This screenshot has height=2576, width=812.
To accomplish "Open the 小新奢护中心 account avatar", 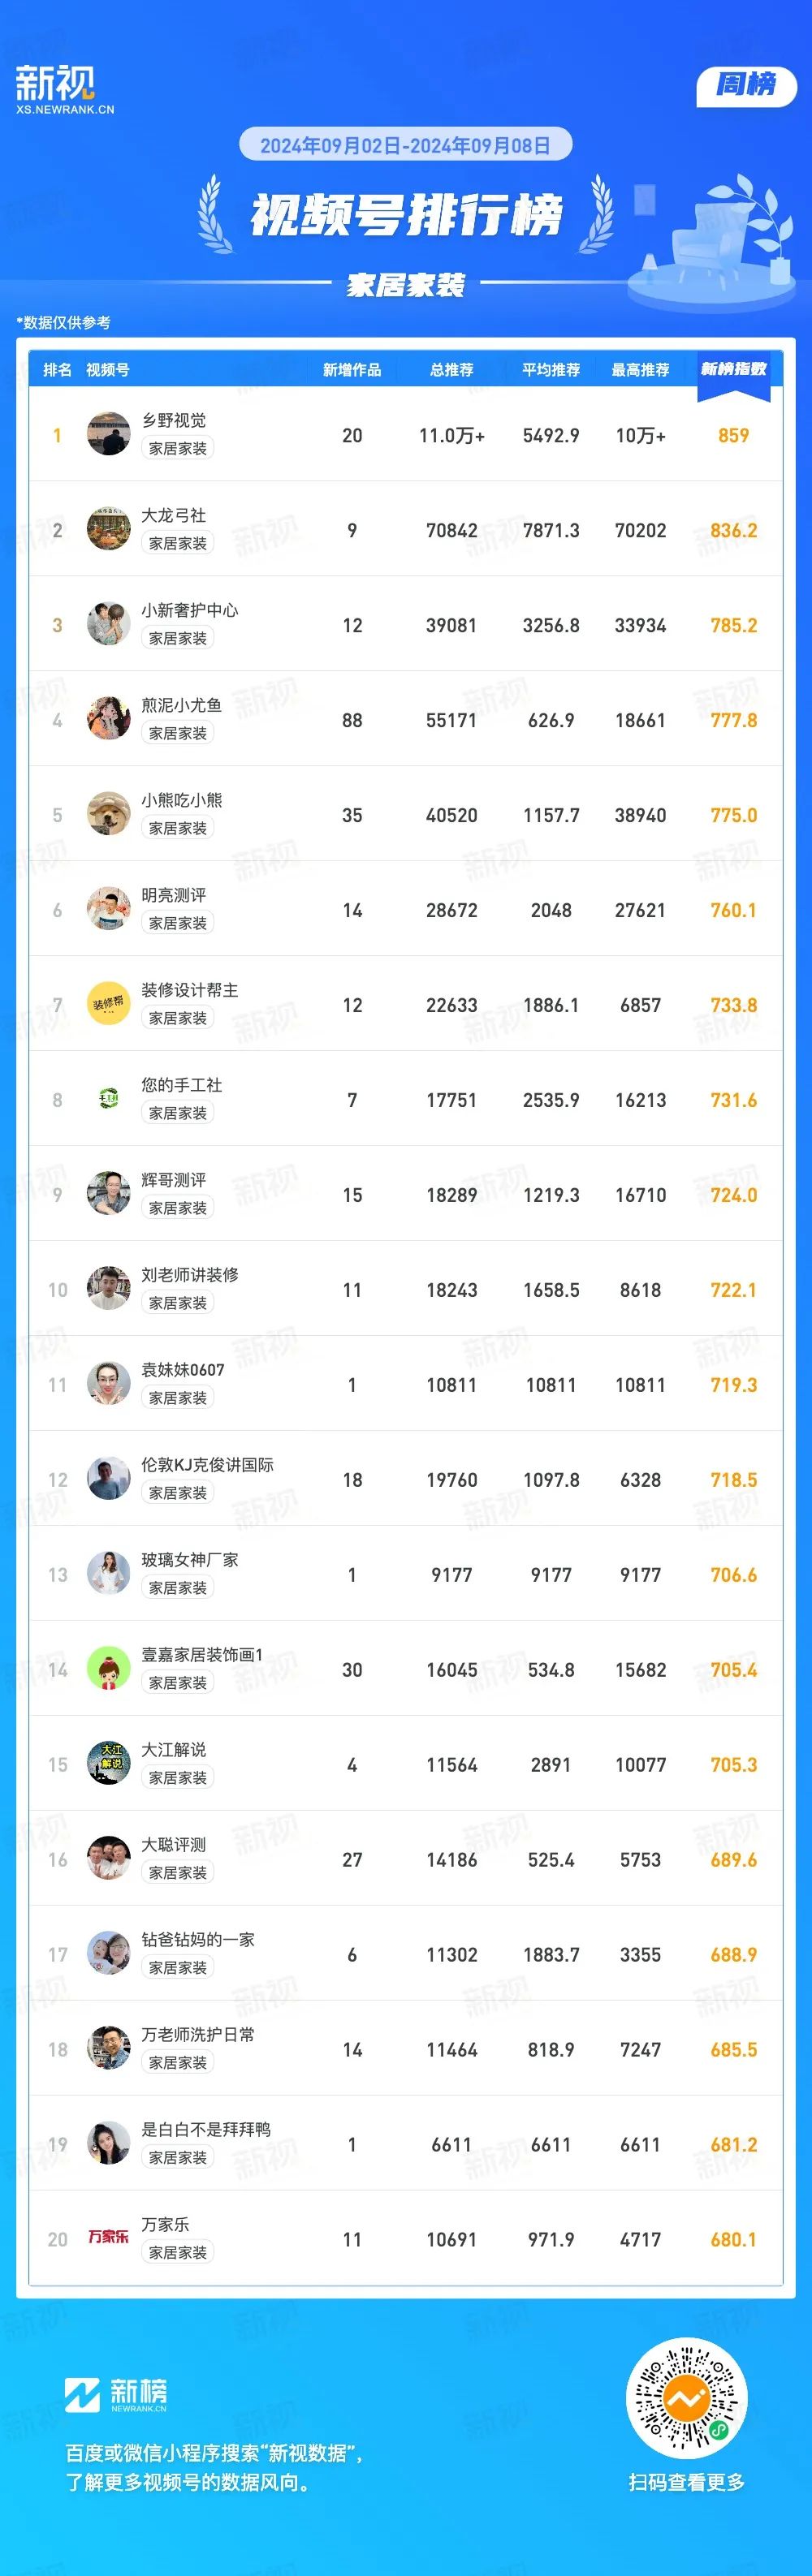I will pos(109,624).
